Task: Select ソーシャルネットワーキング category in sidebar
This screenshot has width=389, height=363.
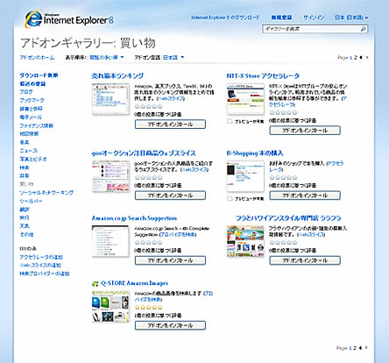Action: (x=46, y=193)
